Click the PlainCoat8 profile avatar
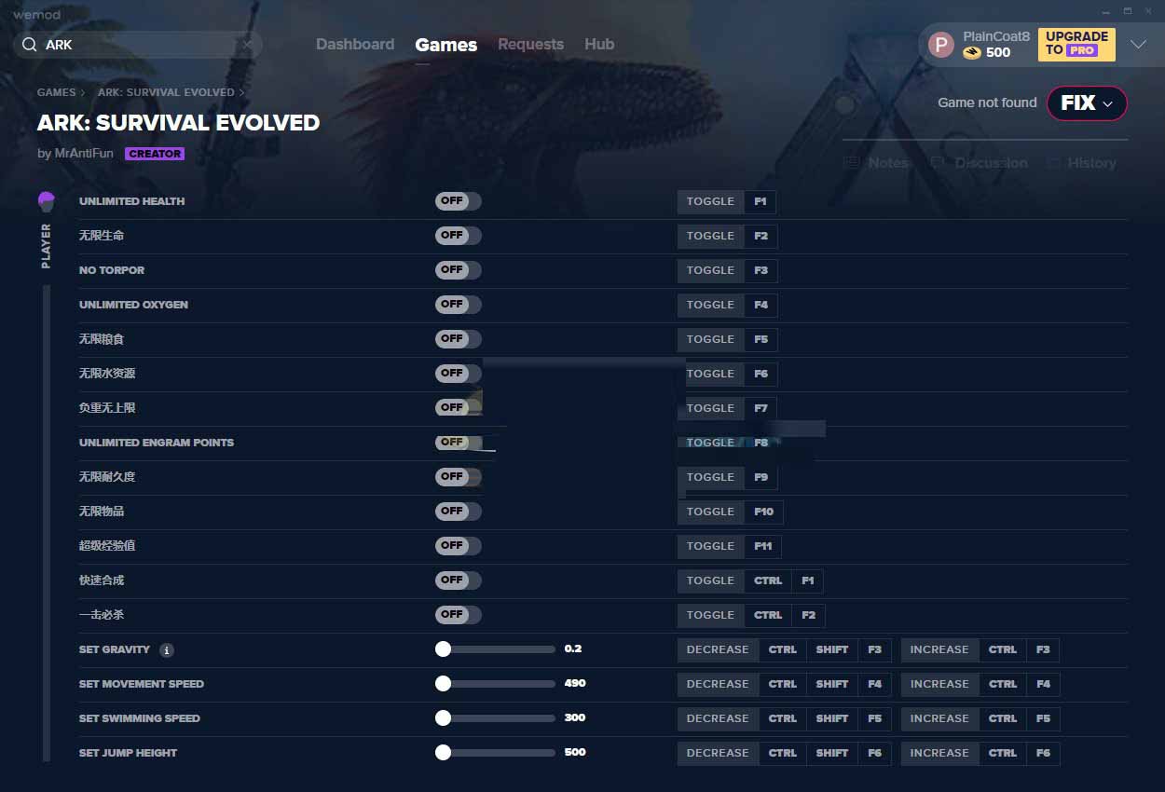Screen dimensions: 1165x792 [941, 45]
